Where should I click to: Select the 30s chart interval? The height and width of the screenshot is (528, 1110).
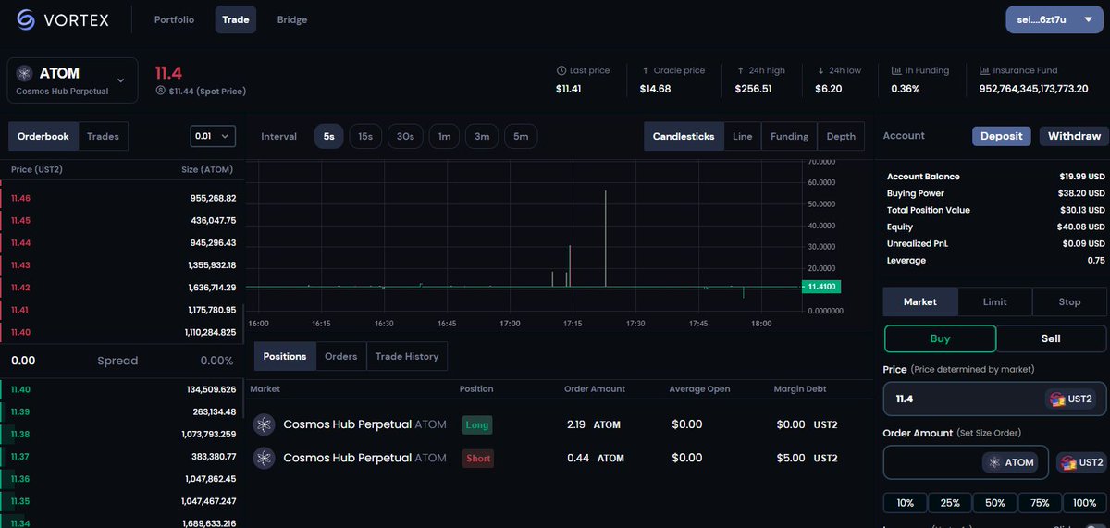[x=405, y=136]
